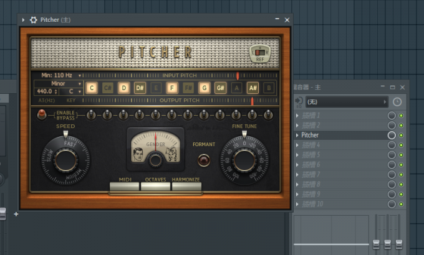Click the FINE TUNE knob
The image size is (424, 255).
click(244, 160)
